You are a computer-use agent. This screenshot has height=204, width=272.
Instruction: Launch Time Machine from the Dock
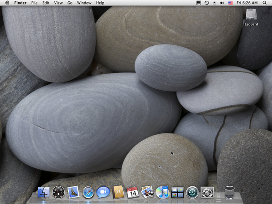192,192
